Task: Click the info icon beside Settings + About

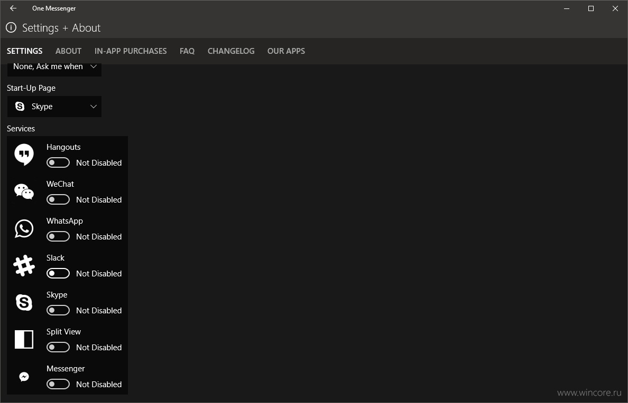Action: 11,27
